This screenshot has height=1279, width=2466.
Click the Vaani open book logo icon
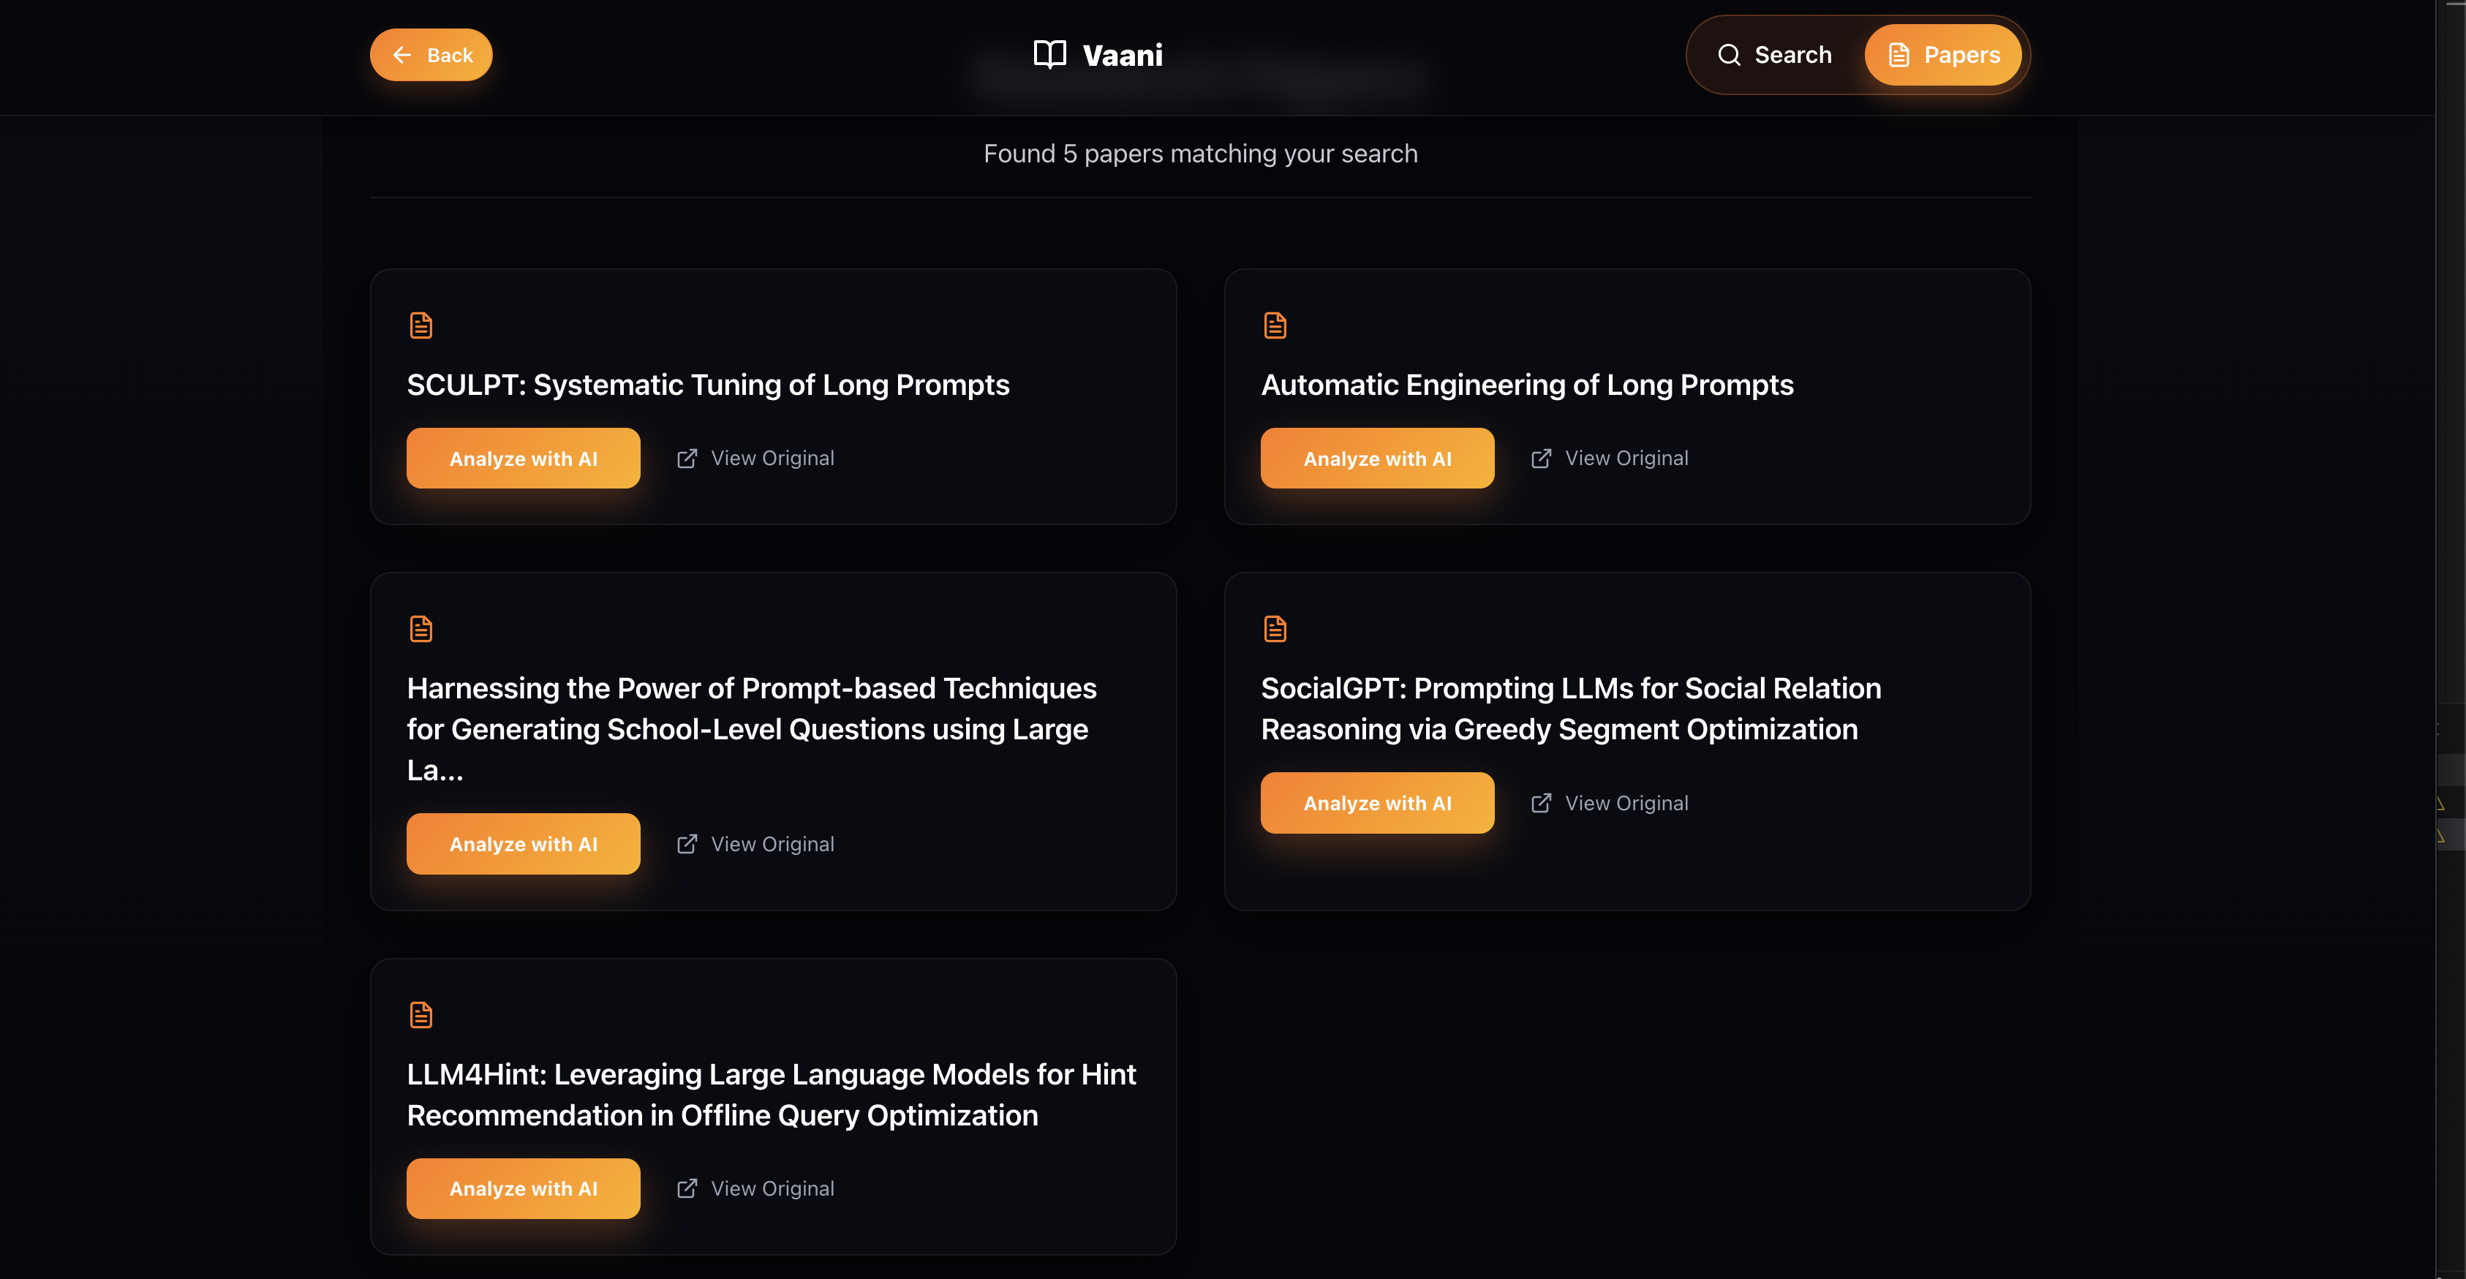click(1049, 55)
